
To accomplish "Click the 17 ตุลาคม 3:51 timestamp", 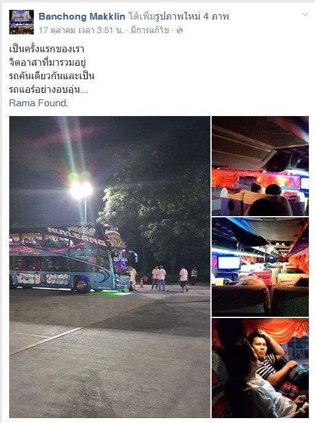I will 81,30.
